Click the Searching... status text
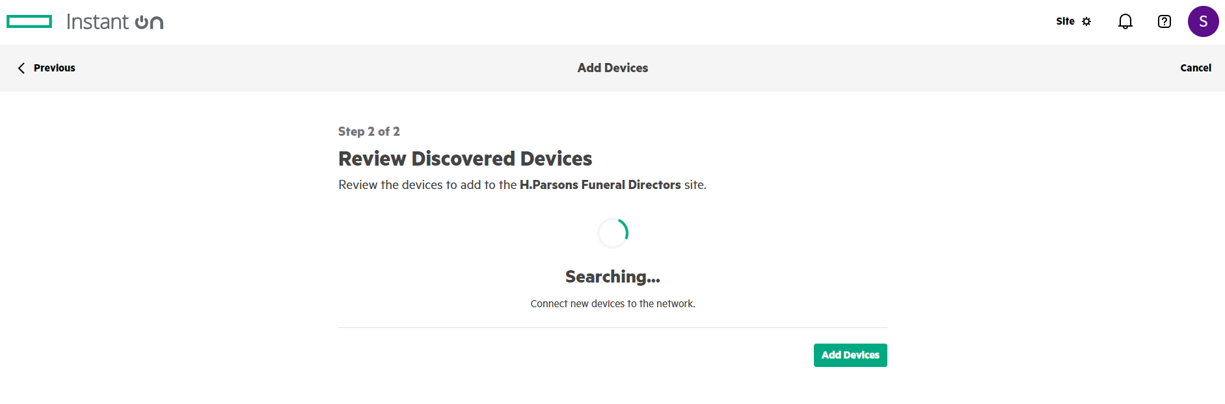Screen dimensions: 1225x404 (x=612, y=277)
